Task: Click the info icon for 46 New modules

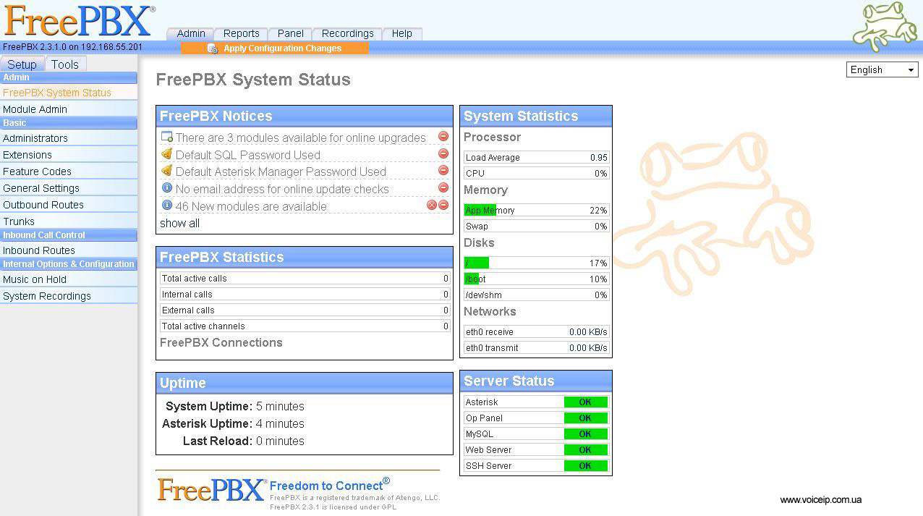Action: tap(167, 206)
